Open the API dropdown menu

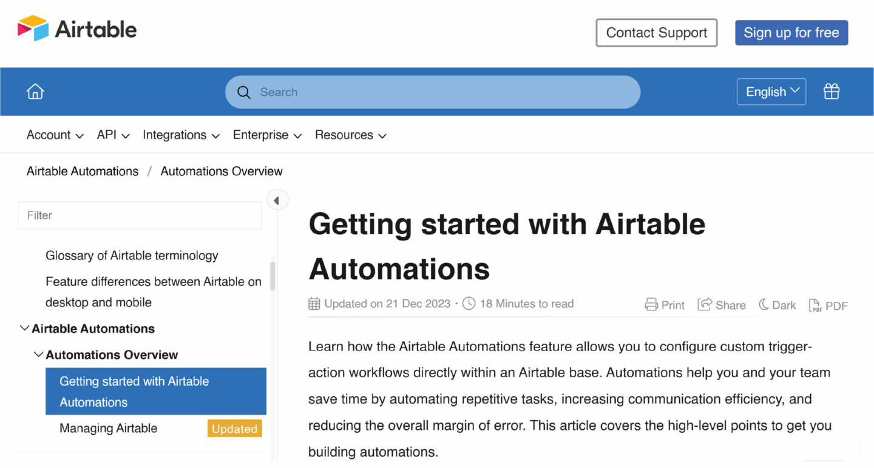point(113,135)
